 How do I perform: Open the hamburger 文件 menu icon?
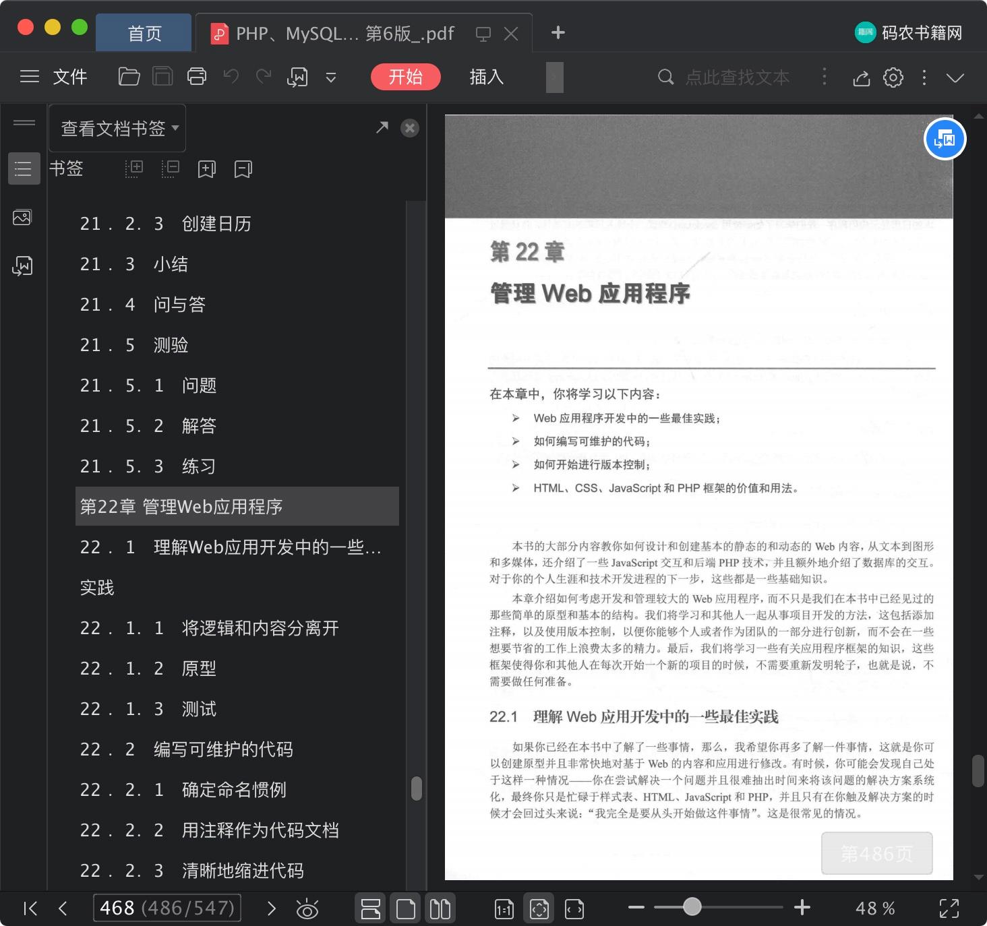[x=30, y=77]
